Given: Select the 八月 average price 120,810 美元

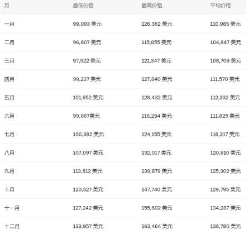Looking at the screenshot, I should tap(226, 153).
